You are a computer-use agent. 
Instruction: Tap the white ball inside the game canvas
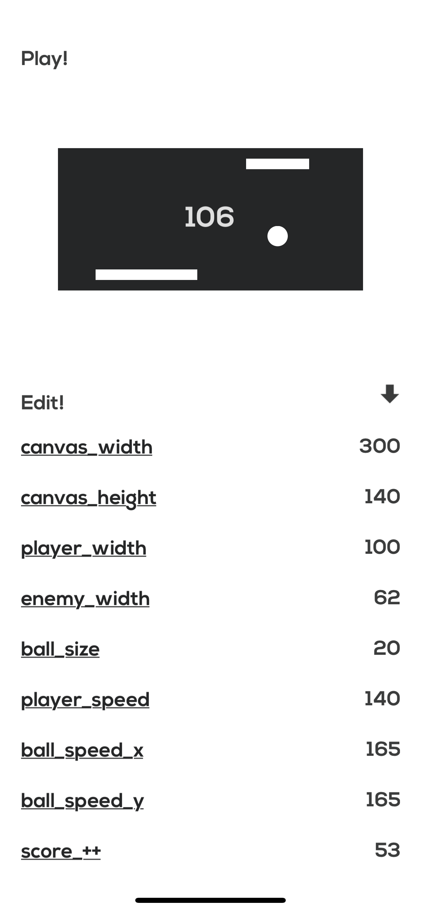click(278, 236)
